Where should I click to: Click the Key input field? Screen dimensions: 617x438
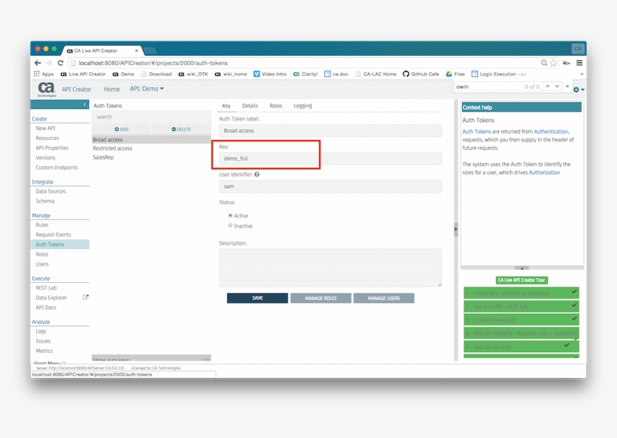point(330,159)
